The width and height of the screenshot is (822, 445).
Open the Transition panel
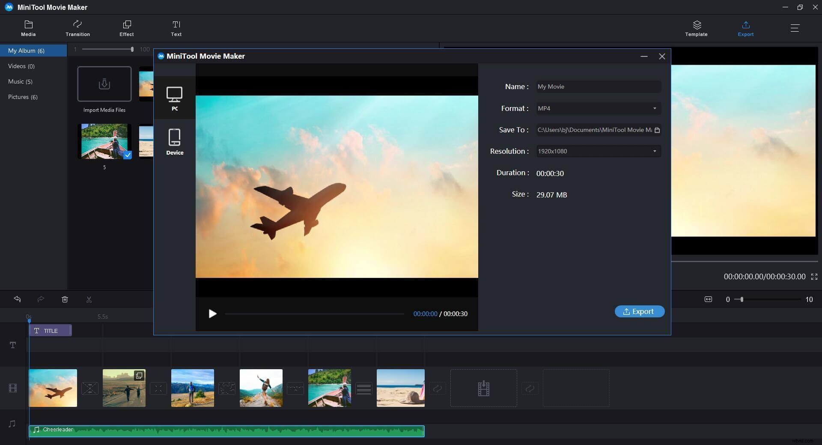(x=77, y=28)
